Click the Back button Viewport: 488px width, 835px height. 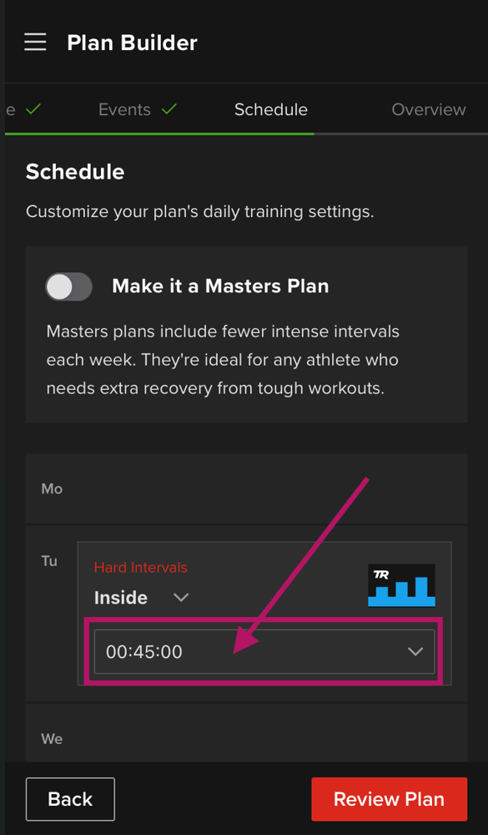pyautogui.click(x=70, y=799)
